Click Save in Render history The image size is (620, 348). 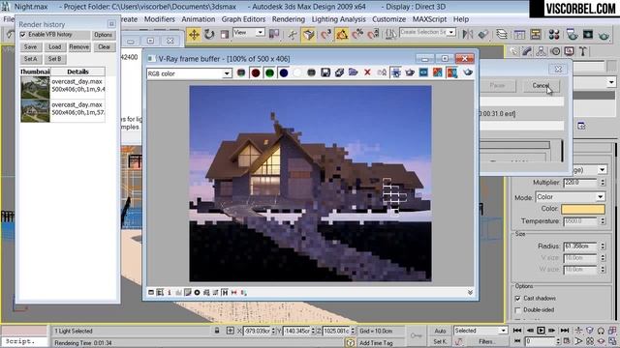(30, 47)
